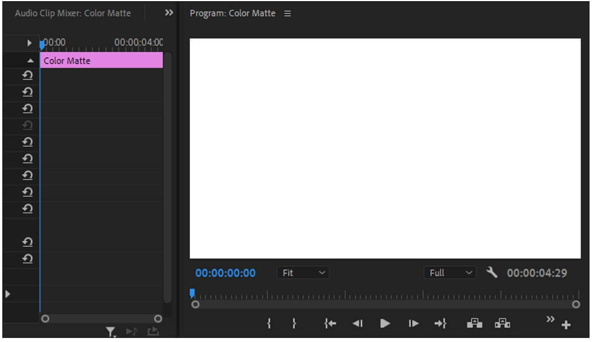
Task: Open the Full playback resolution dropdown
Action: (450, 273)
